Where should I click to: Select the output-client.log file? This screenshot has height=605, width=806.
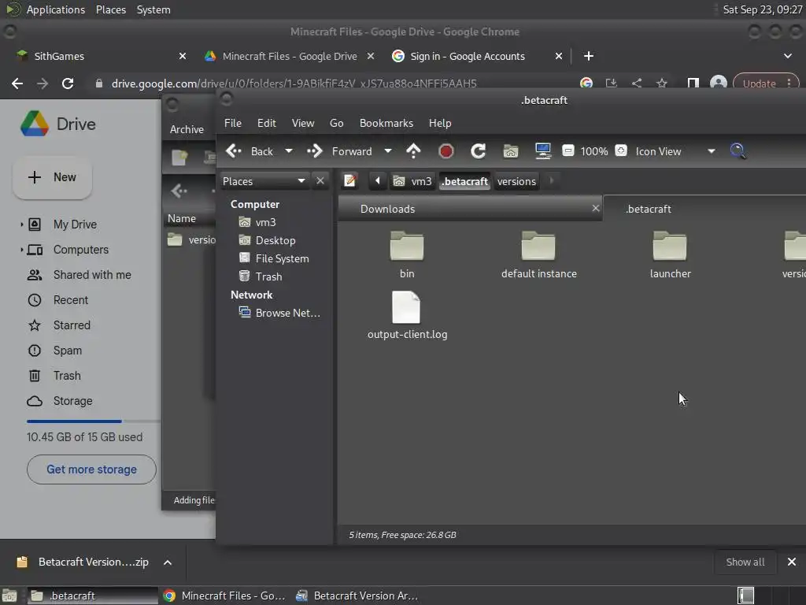(407, 315)
